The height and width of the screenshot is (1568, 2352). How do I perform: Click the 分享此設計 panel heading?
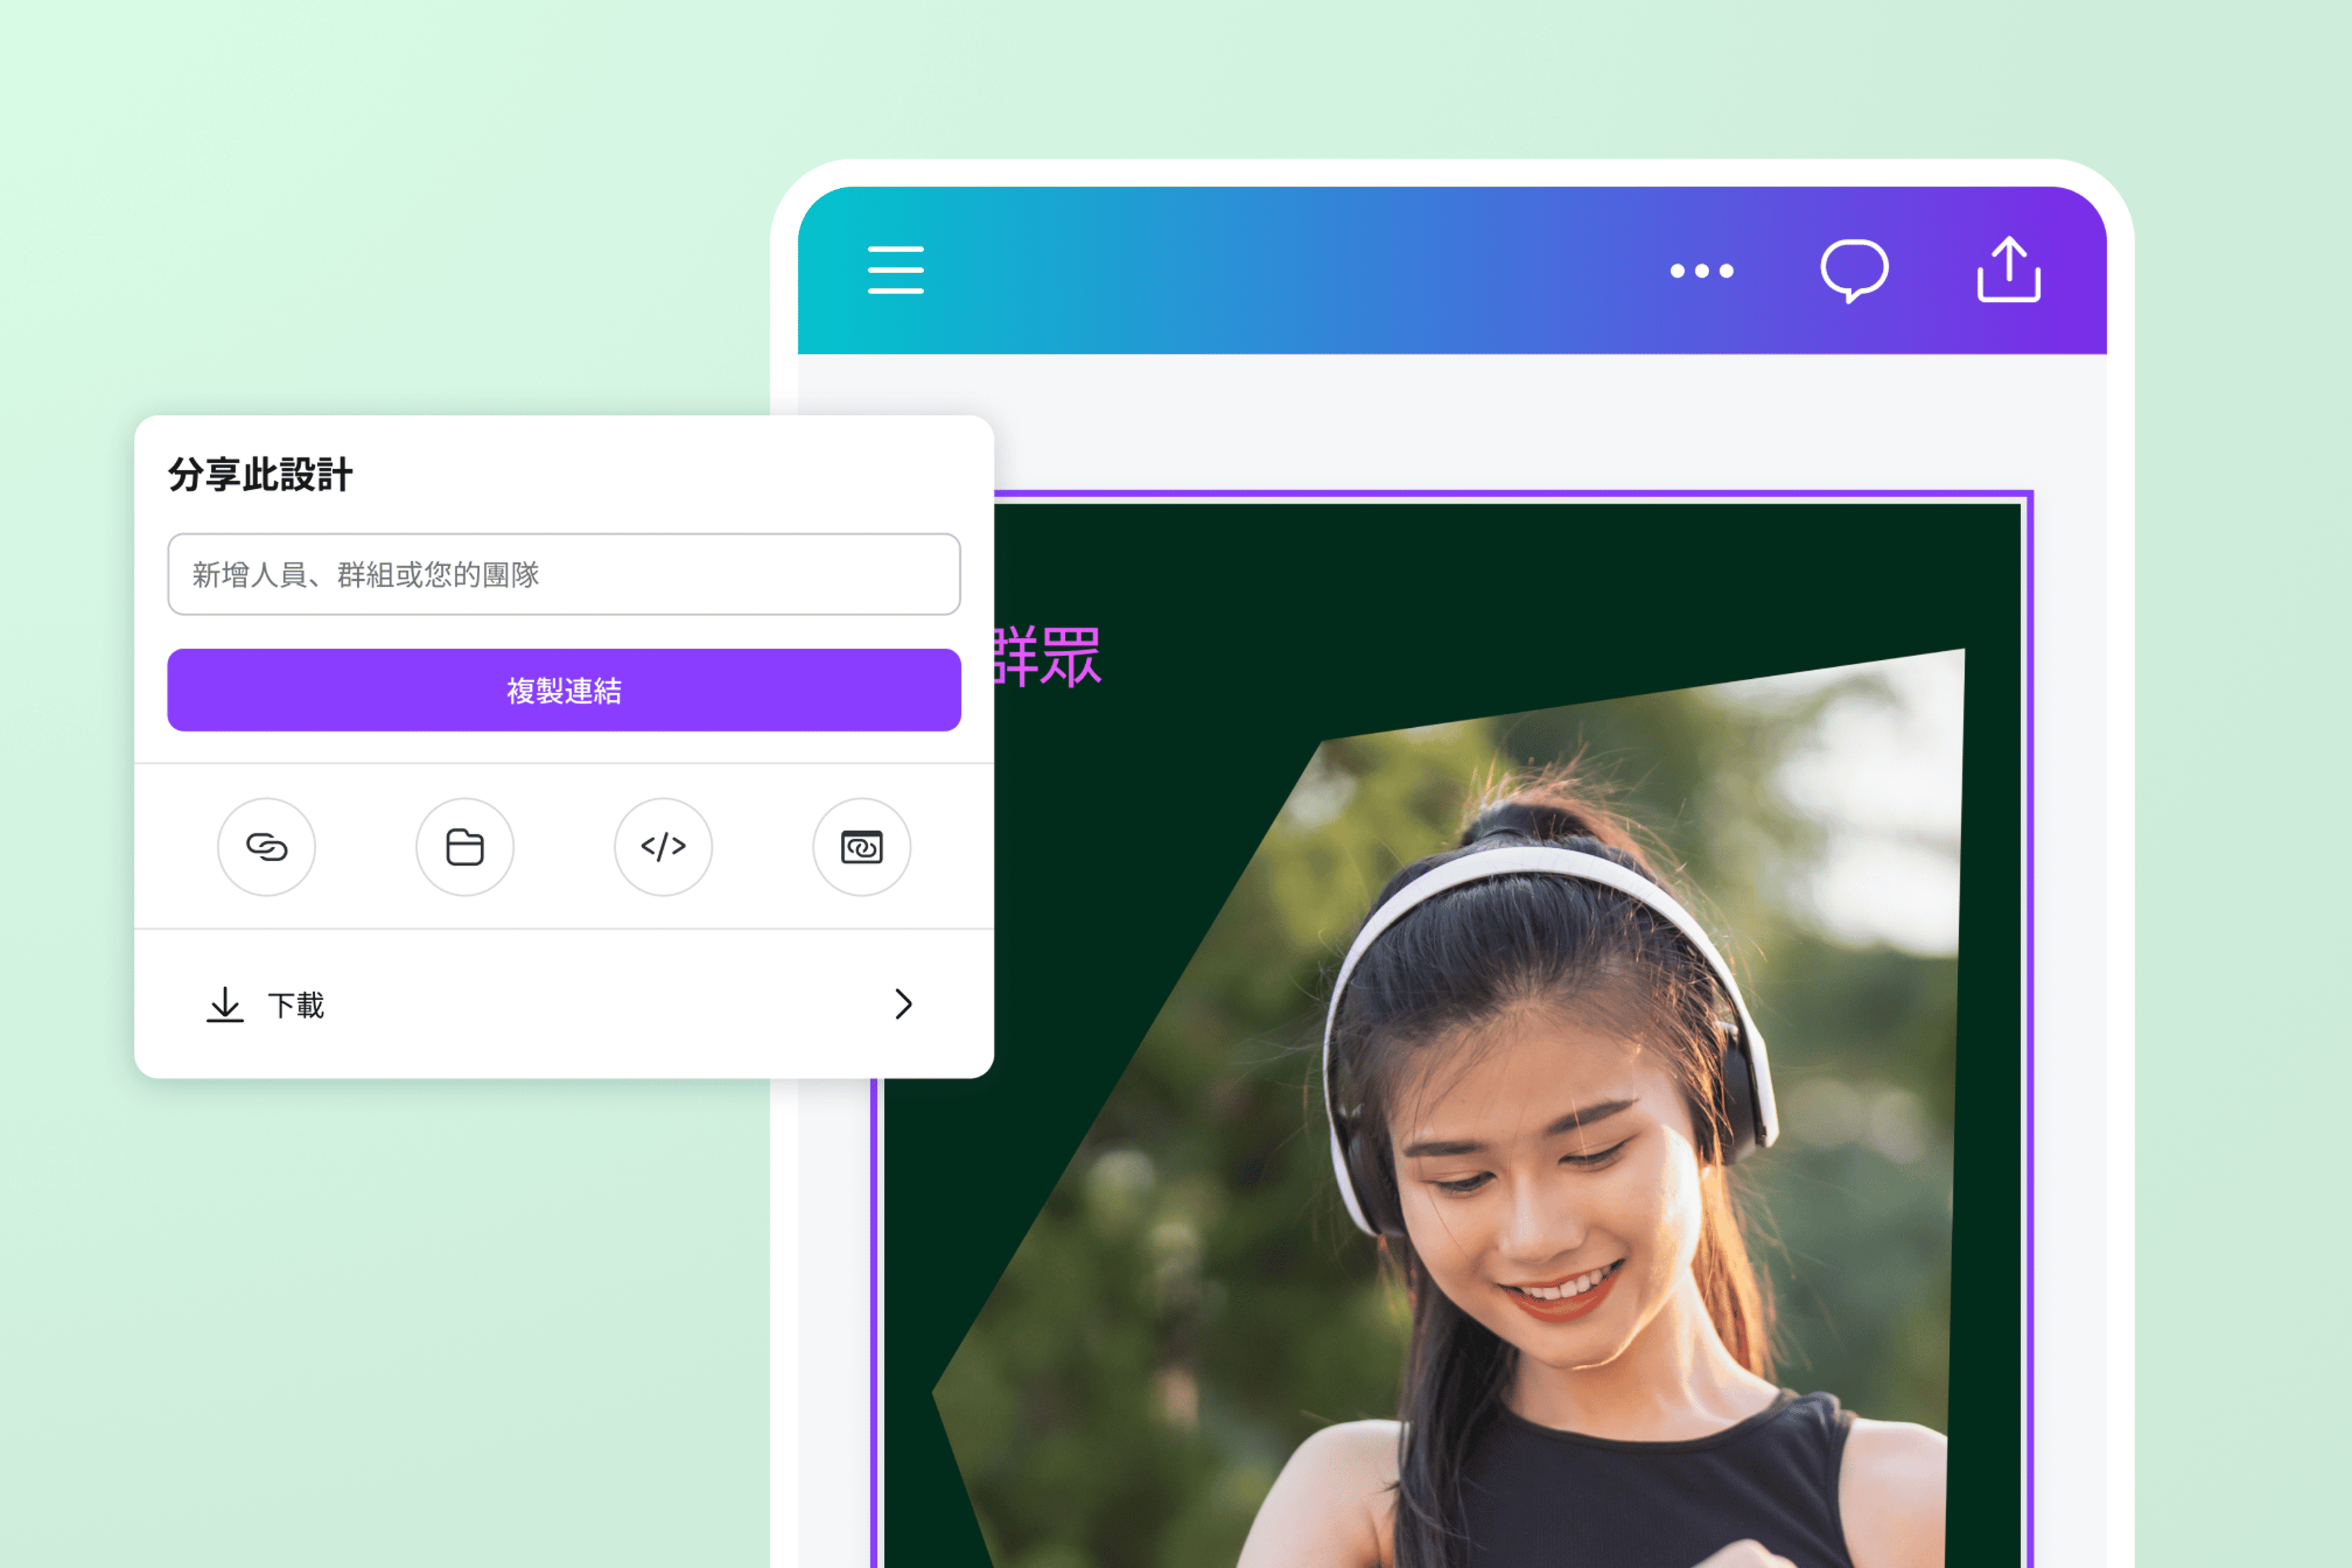pos(260,475)
